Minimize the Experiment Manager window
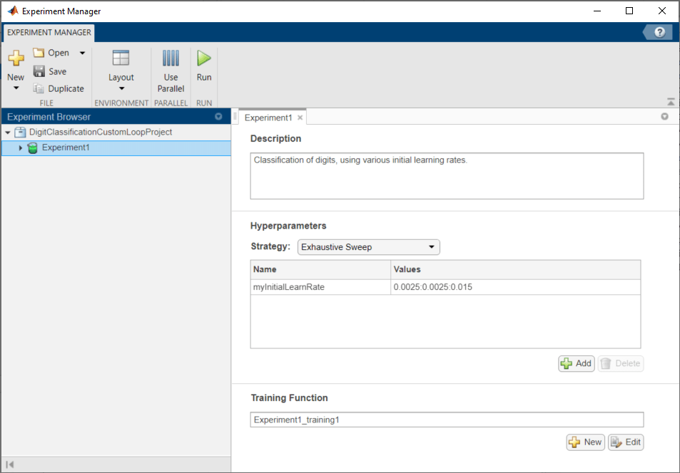 597,11
